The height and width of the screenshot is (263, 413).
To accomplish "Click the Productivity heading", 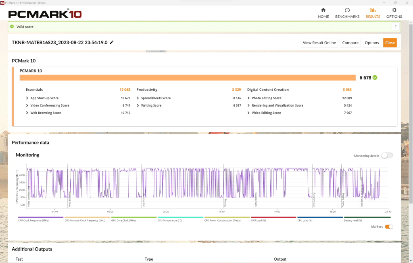I will 147,90.
